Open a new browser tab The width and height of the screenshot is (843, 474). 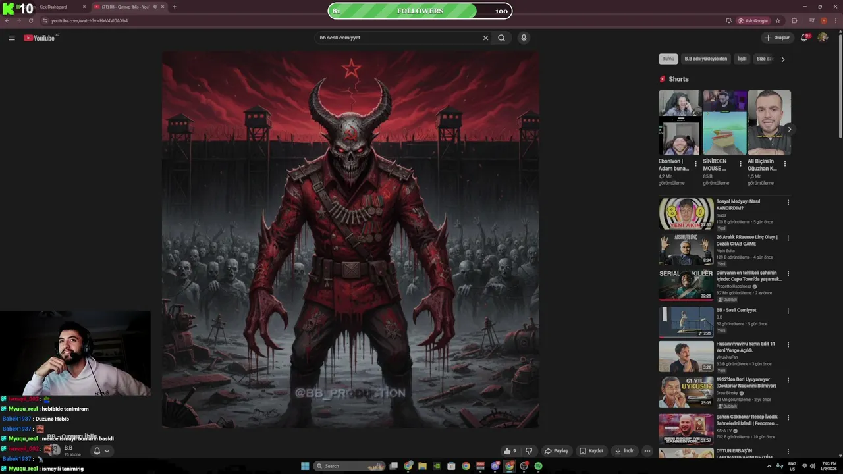point(174,7)
